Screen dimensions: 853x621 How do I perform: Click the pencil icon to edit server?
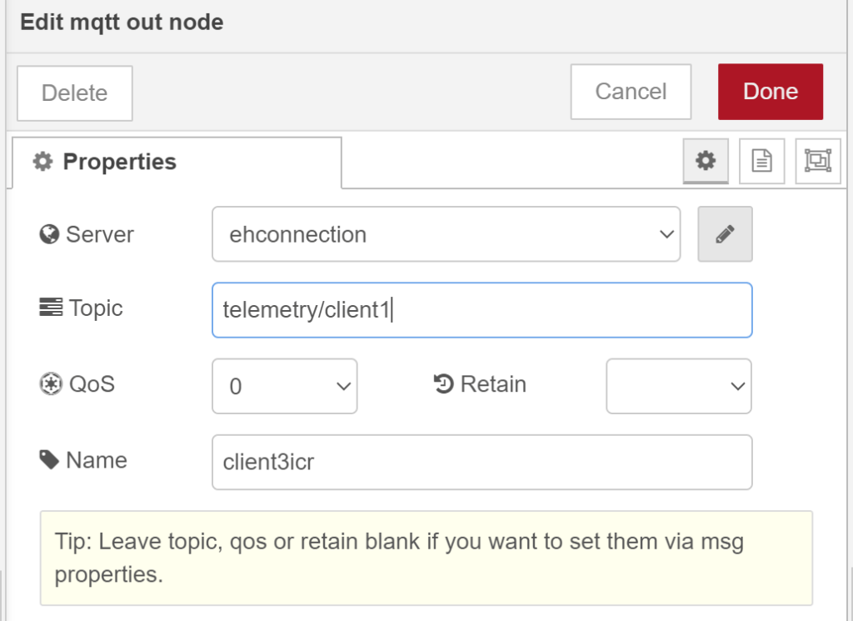click(x=725, y=234)
